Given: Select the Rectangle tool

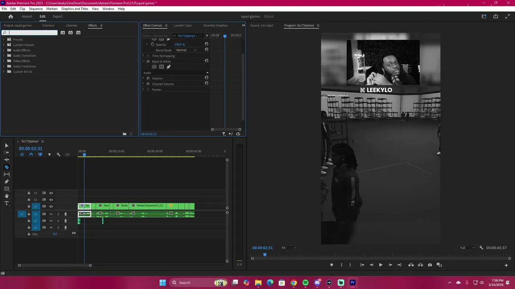Looking at the screenshot, I should (6, 189).
